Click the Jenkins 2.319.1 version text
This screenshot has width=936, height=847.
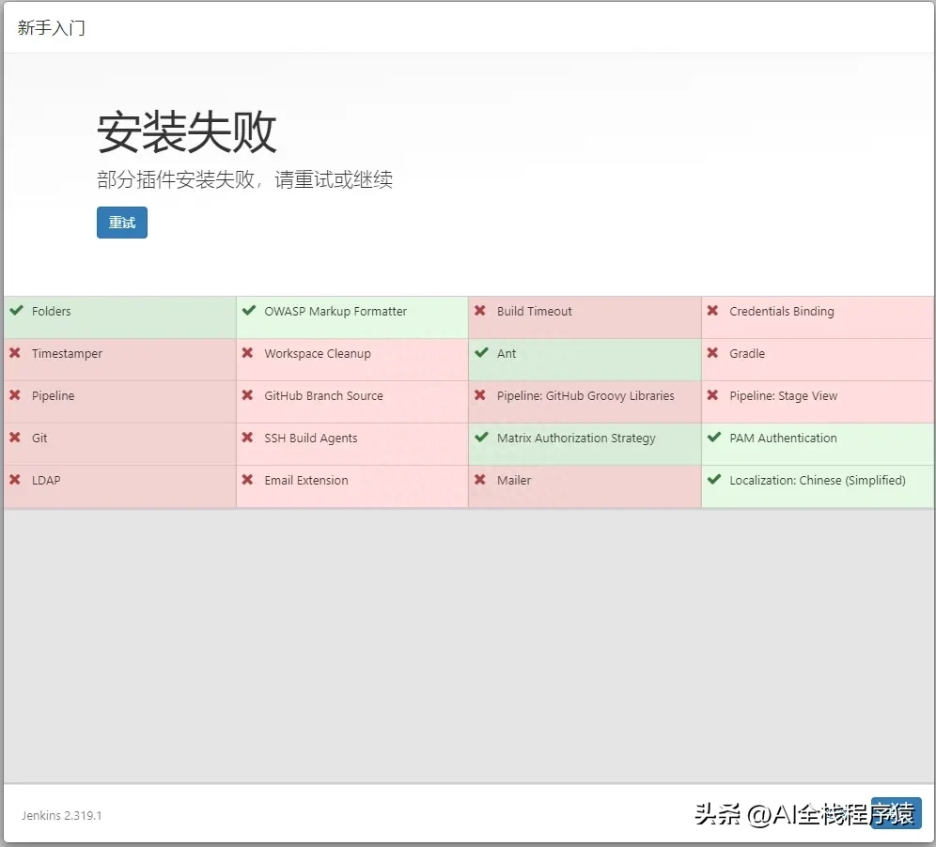tap(62, 815)
